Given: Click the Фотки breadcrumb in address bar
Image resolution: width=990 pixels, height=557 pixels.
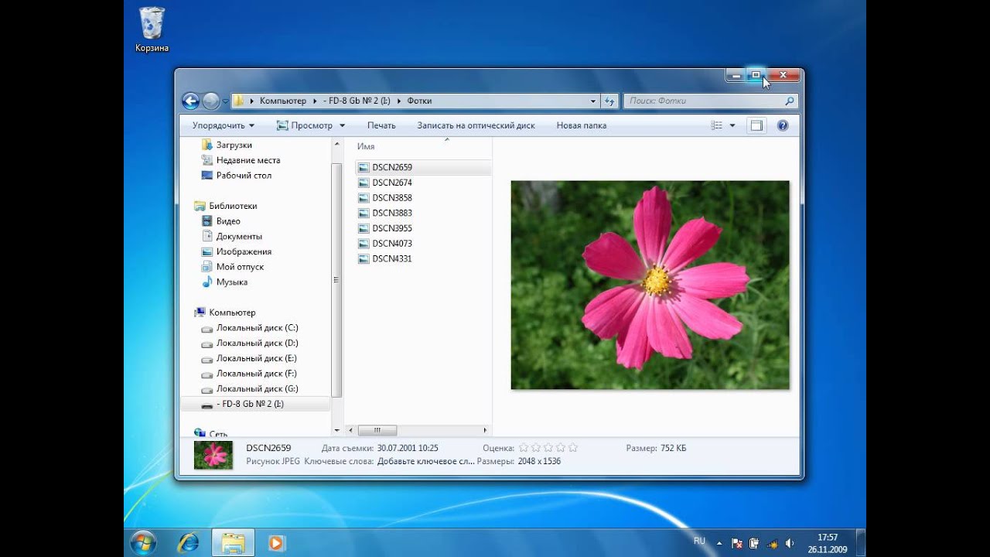Looking at the screenshot, I should [419, 101].
